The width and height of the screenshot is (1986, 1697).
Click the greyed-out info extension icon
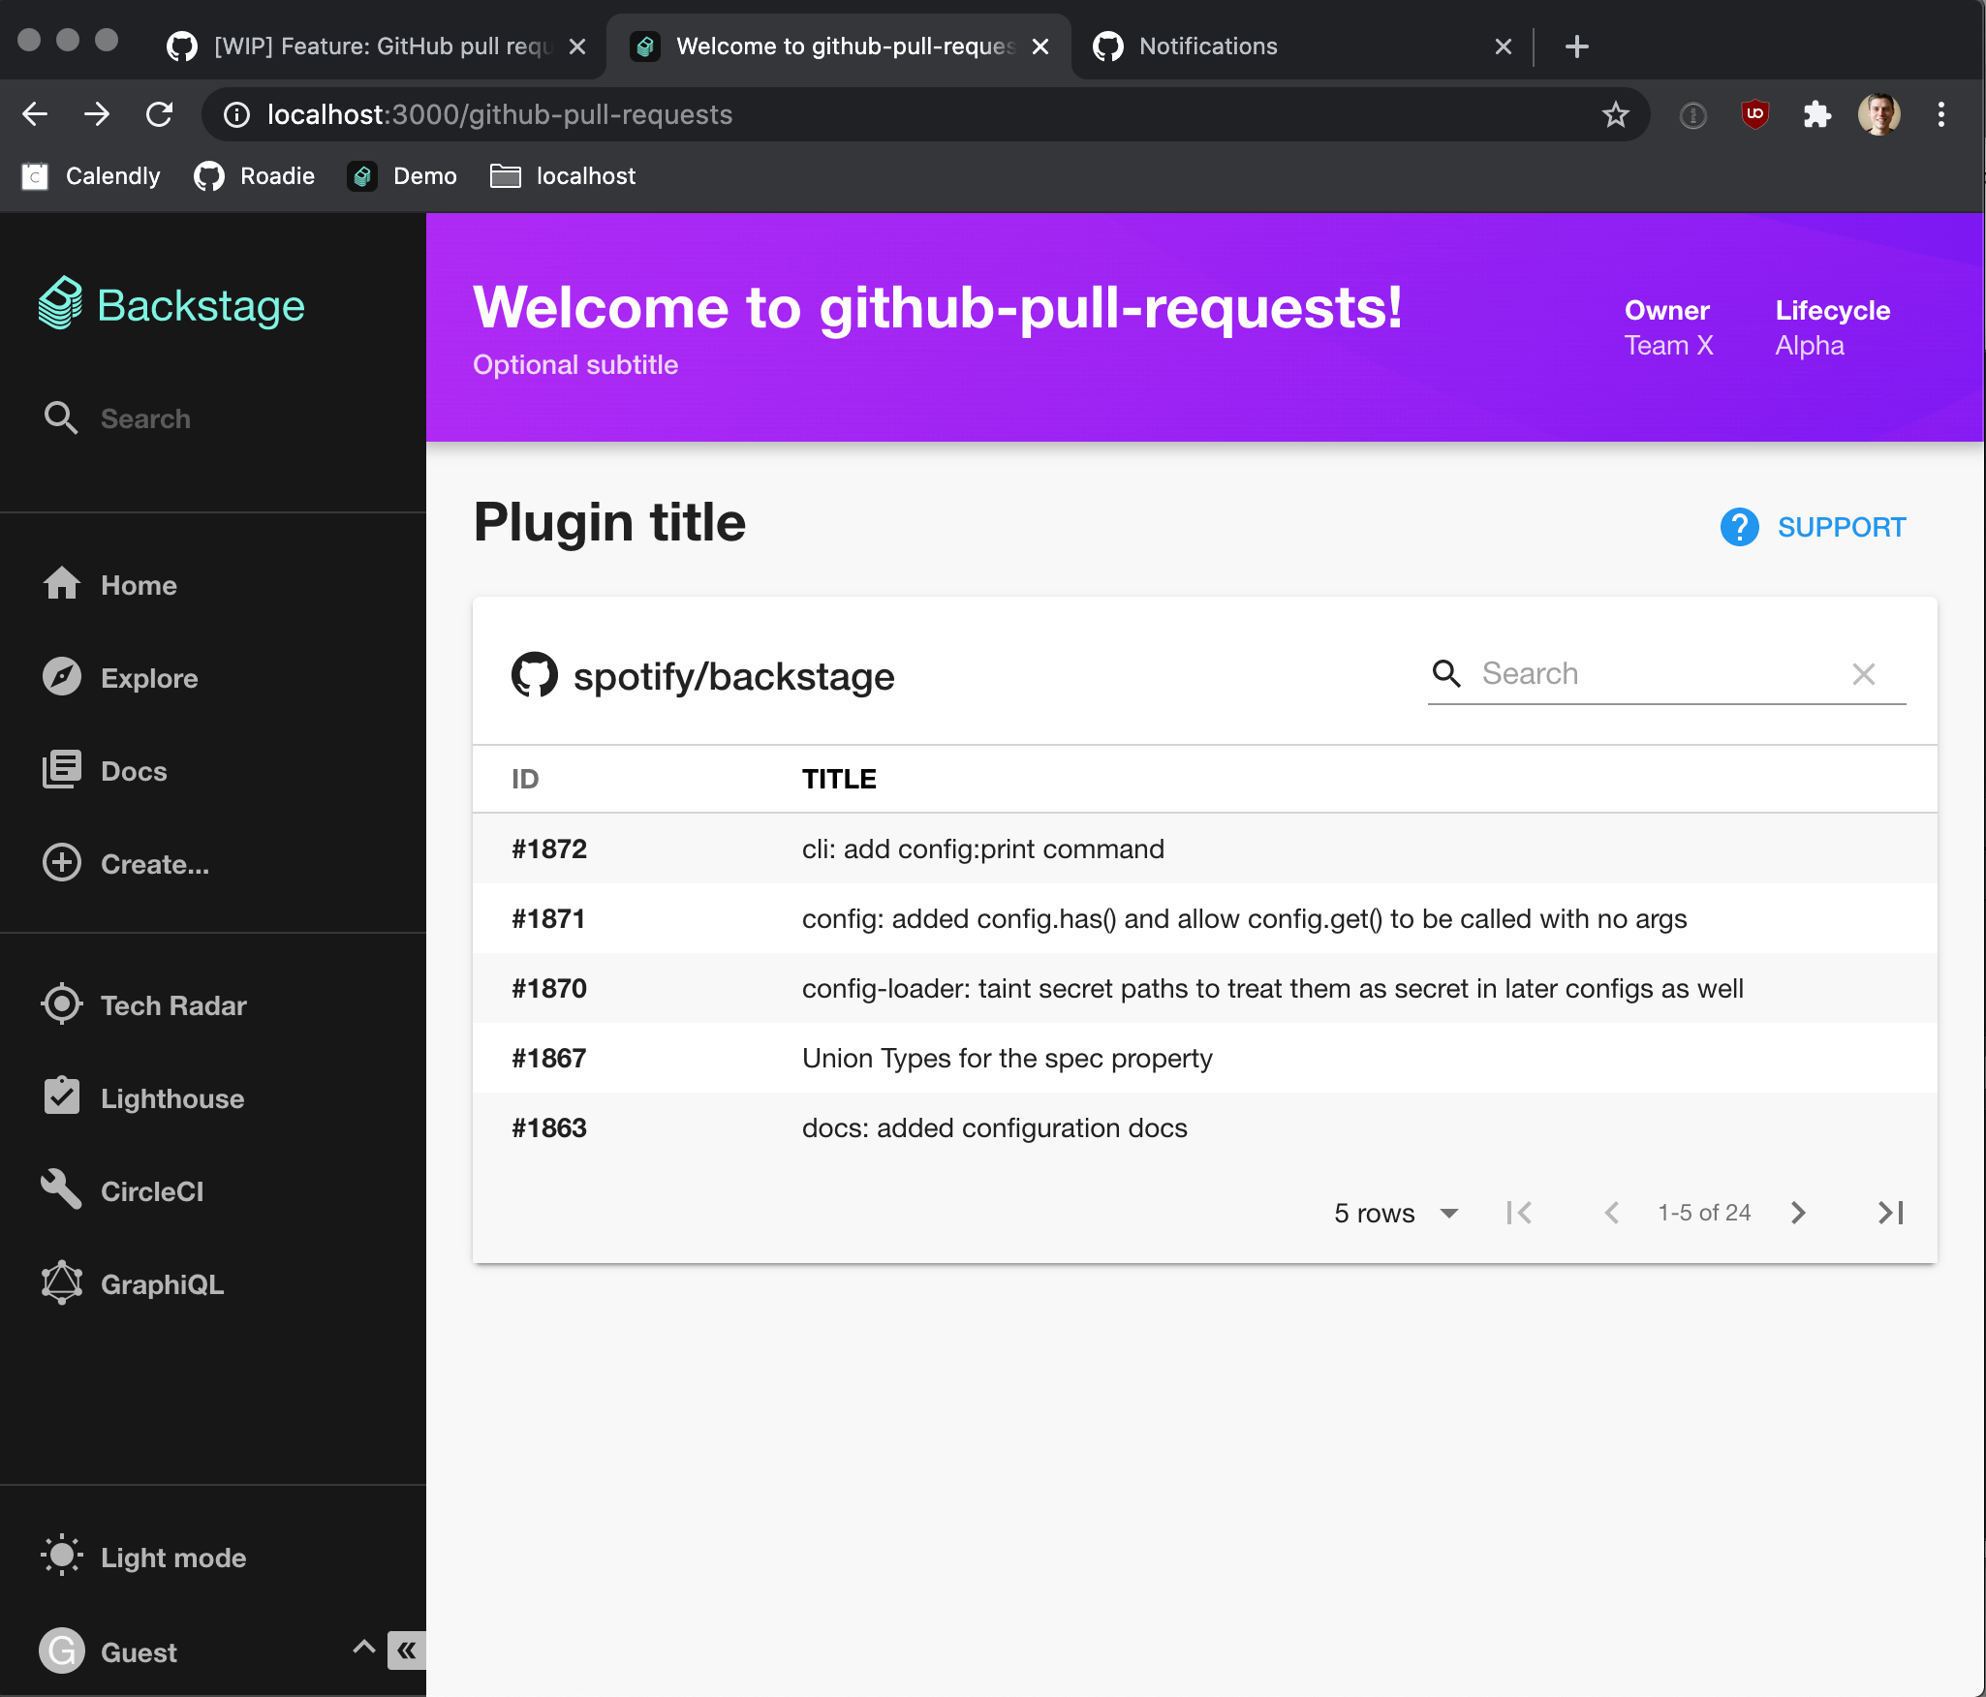pos(1693,114)
